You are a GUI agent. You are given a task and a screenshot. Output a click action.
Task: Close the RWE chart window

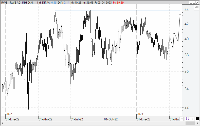click(197, 3)
